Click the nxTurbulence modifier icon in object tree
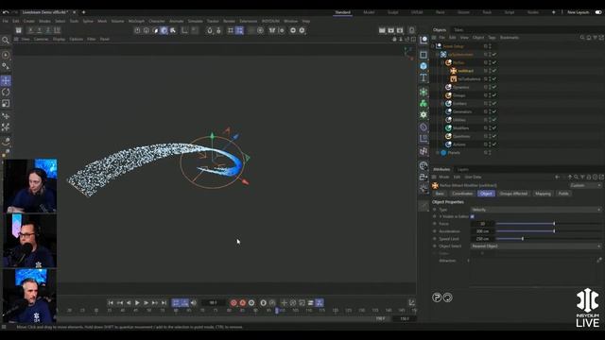 (x=454, y=79)
